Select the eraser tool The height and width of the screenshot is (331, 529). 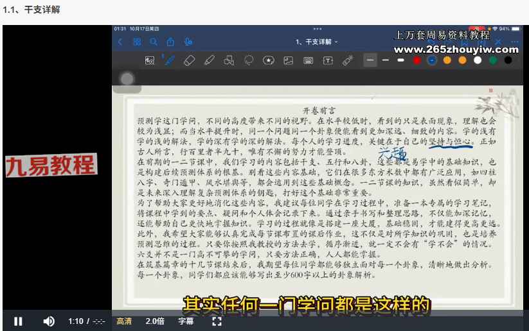189,60
